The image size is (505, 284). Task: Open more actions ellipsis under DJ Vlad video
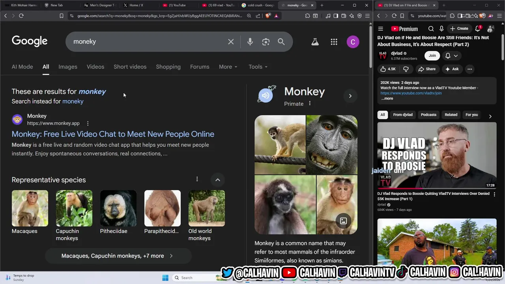(x=469, y=69)
